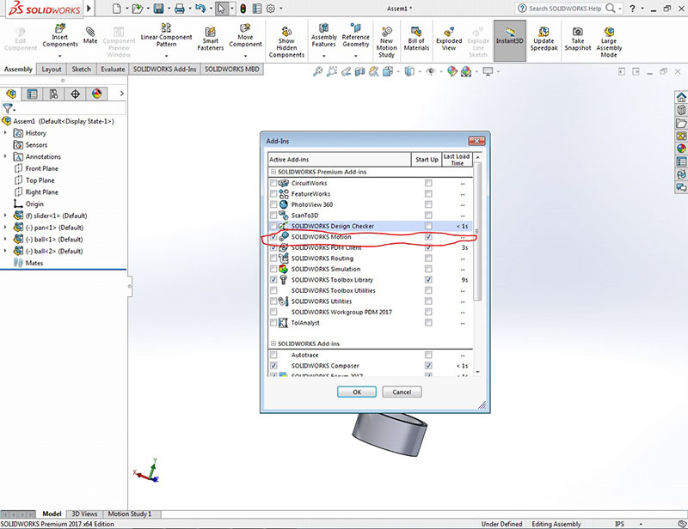Click the SOLIDWORKS Resources home icon in the task pane
688x529 pixels.
point(681,97)
